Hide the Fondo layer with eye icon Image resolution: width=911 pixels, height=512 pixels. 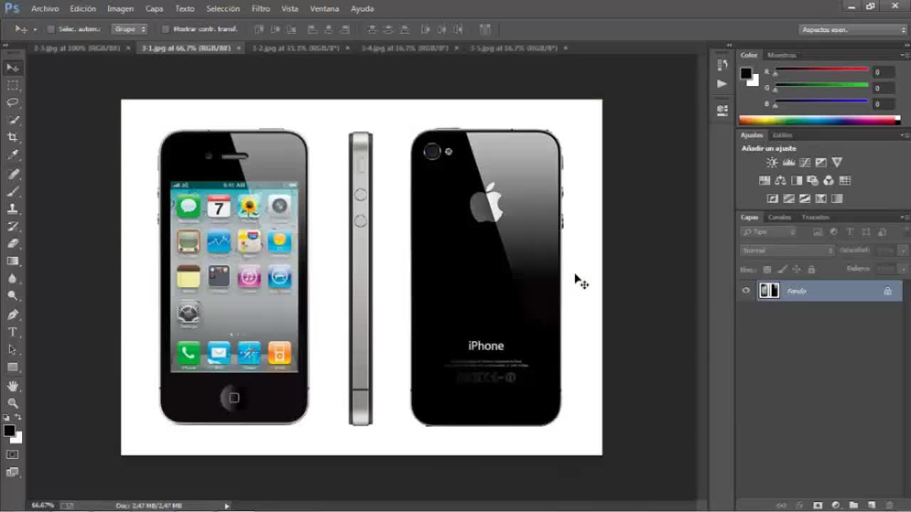pyautogui.click(x=746, y=291)
